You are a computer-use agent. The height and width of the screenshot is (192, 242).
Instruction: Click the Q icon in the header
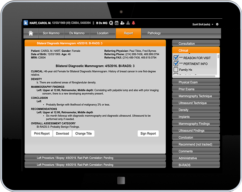[111, 23]
